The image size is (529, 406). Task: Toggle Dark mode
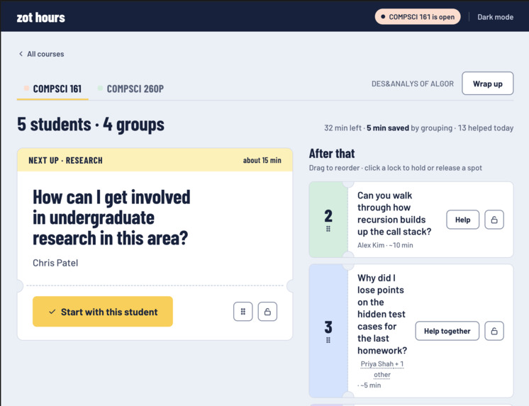495,17
